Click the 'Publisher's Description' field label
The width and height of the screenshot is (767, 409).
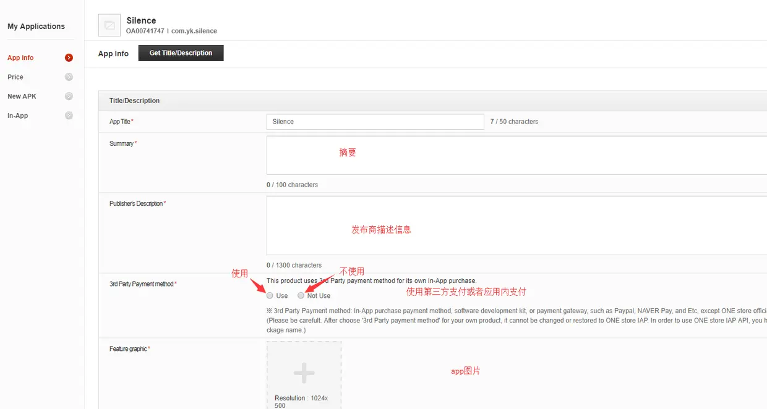136,204
